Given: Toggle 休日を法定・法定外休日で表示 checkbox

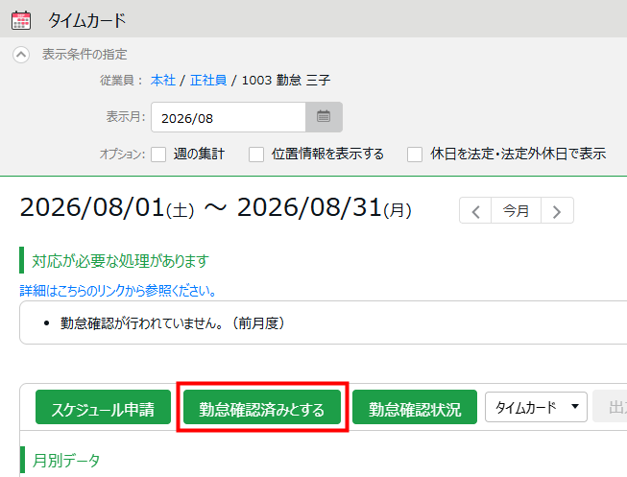Looking at the screenshot, I should pyautogui.click(x=415, y=155).
